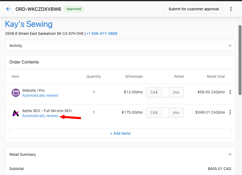Edit the retail price for Alpha SEO
The width and height of the screenshot is (242, 175).
[x=165, y=113]
